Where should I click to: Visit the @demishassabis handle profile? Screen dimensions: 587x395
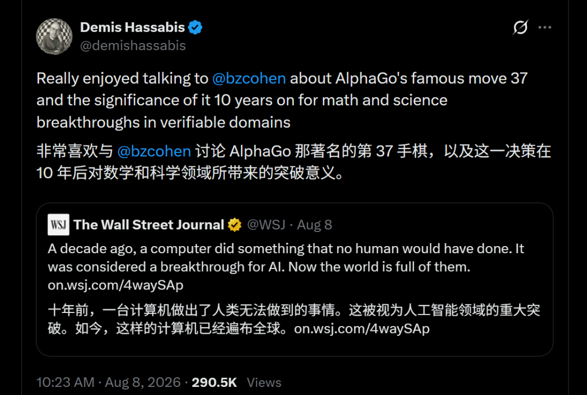click(133, 46)
